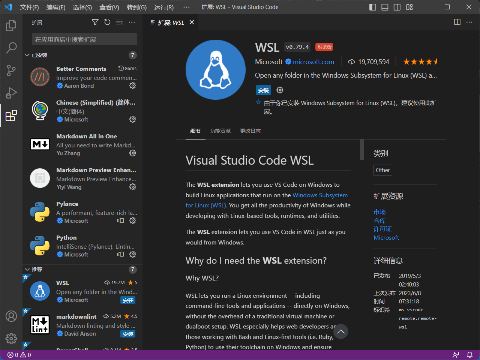The width and height of the screenshot is (480, 360).
Task: Open the 运行(R) menu
Action: 164,7
